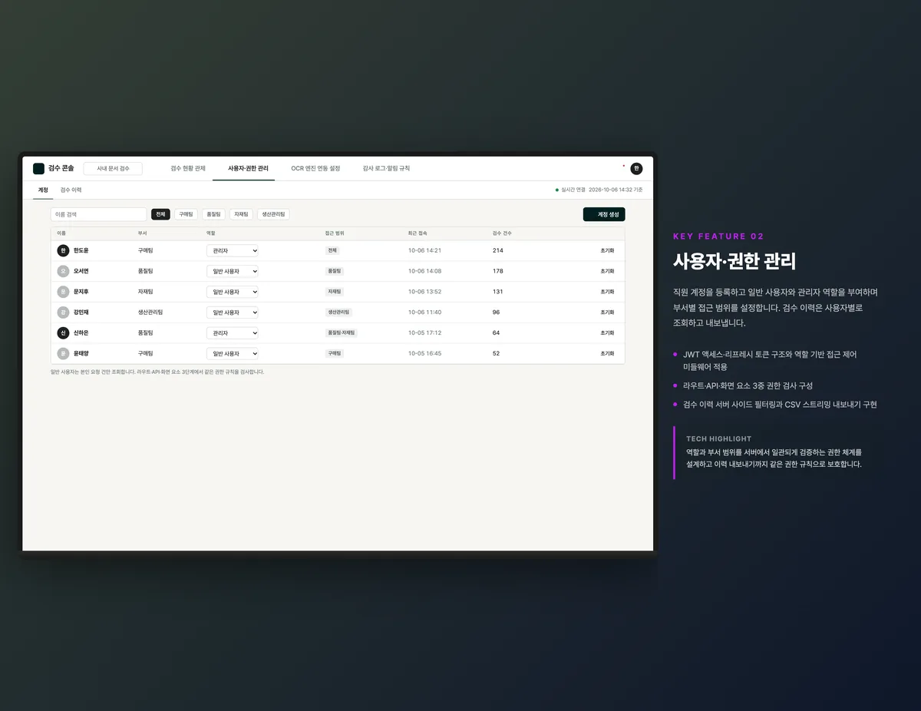
Task: Switch to the 검수 이력 sub-tab
Action: coord(71,190)
